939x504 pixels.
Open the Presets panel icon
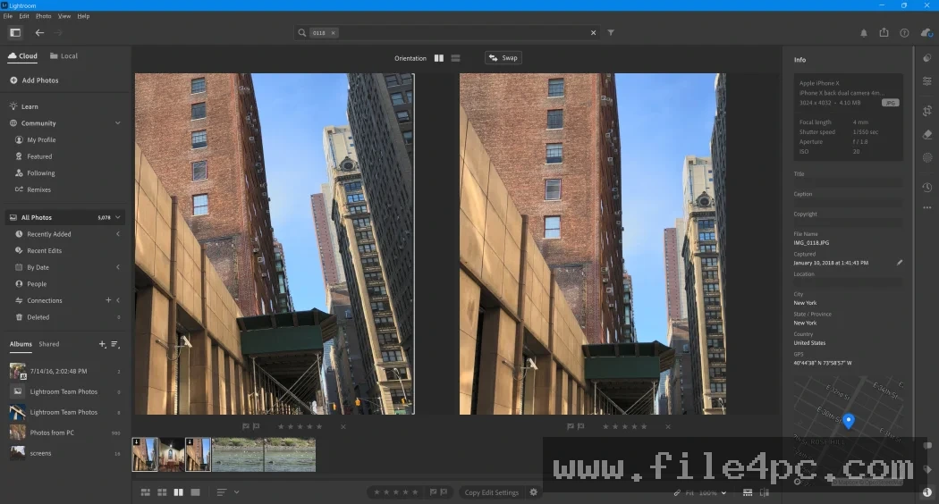(927, 58)
